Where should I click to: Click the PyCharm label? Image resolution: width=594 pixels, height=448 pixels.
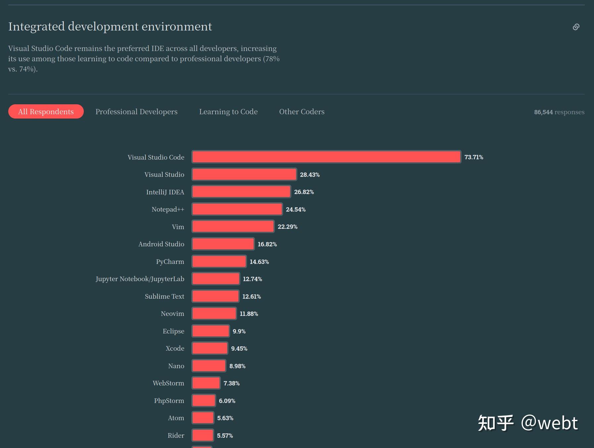(x=170, y=262)
